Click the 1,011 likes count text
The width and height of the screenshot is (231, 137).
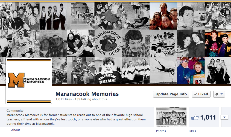[63, 99]
